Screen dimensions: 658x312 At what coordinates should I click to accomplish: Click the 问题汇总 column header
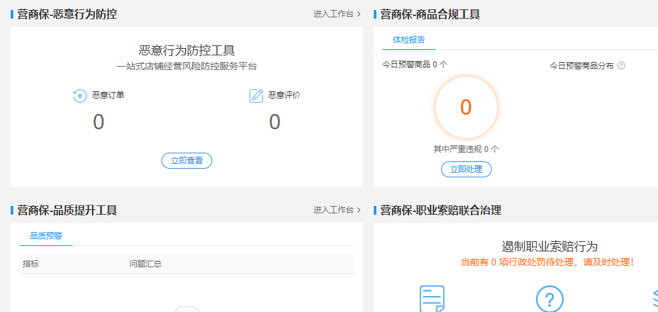(x=145, y=264)
